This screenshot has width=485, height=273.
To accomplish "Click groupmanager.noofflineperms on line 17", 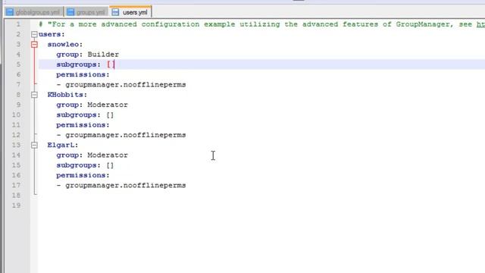I will click(126, 185).
